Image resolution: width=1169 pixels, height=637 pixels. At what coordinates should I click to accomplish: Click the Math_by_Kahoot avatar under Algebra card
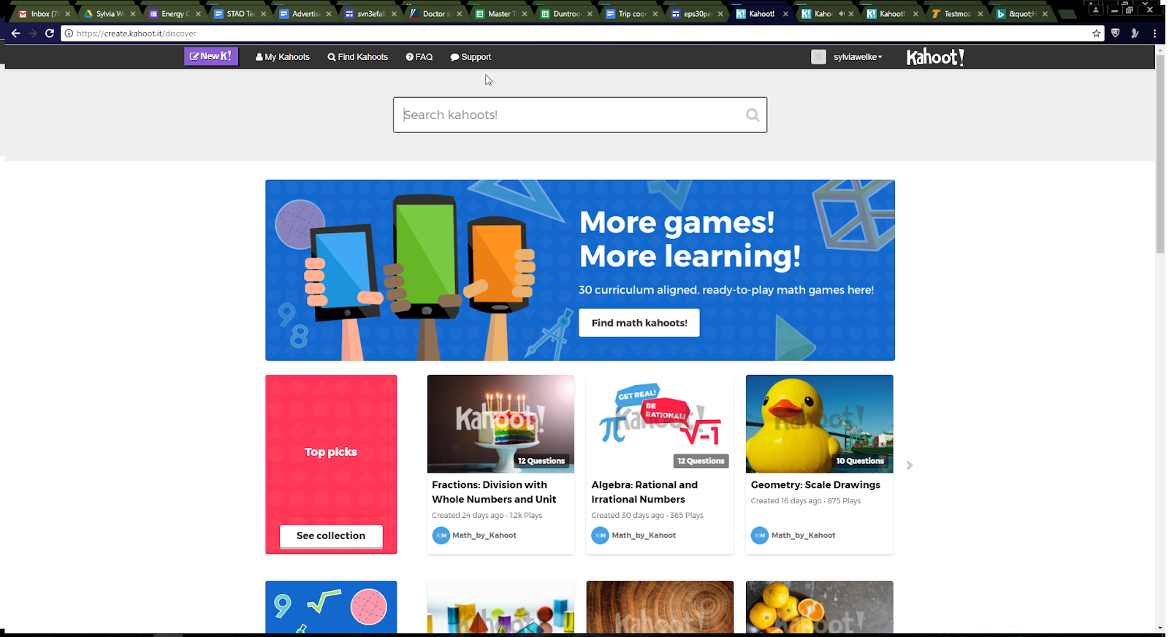pyautogui.click(x=600, y=535)
